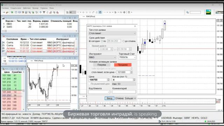The image size is (224, 126).
Task: Click order book price 101 250
Action: pos(6,96)
